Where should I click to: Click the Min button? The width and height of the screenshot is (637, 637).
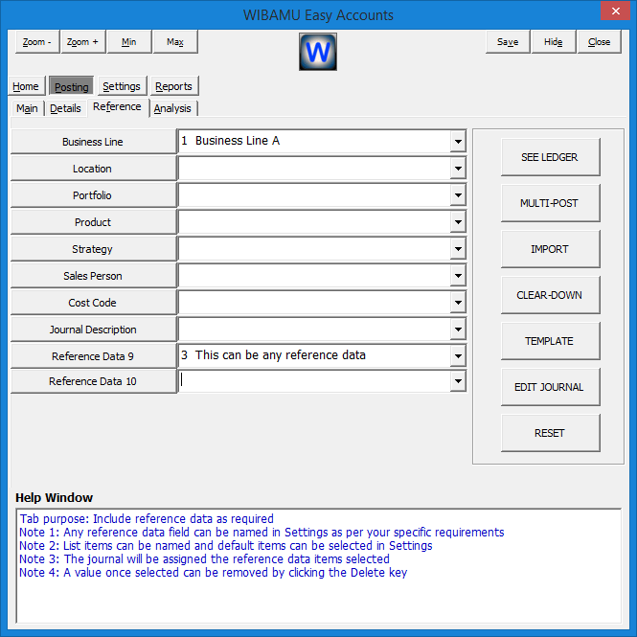[129, 41]
